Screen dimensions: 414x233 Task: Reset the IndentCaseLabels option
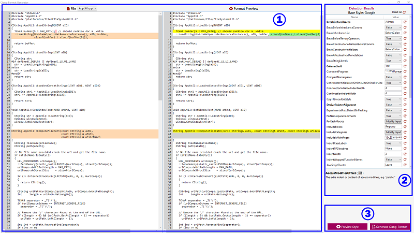coord(405,143)
